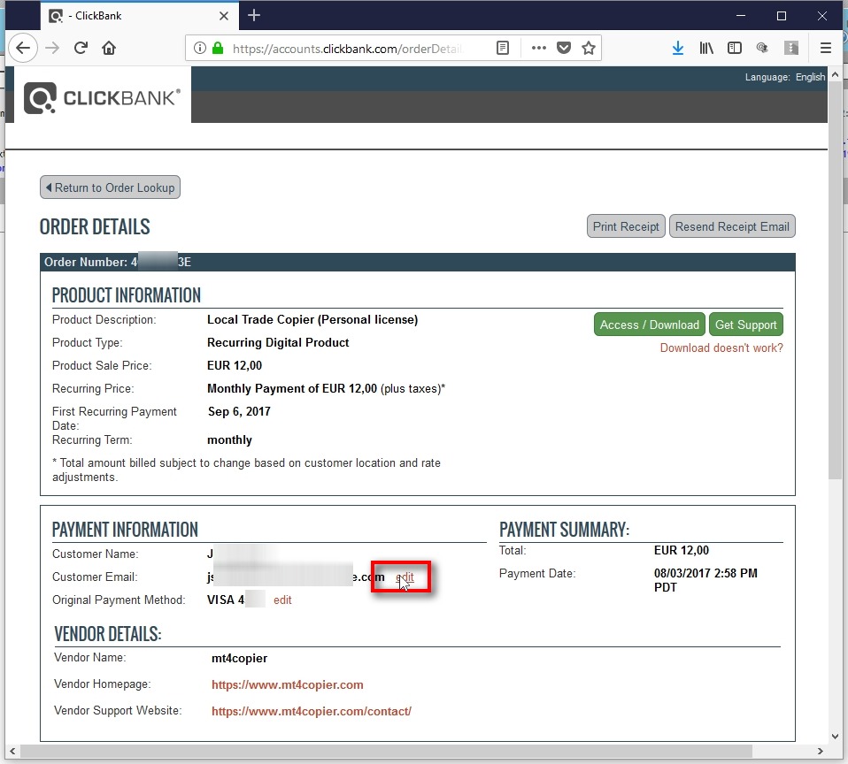This screenshot has height=764, width=848.
Task: Click the Product Sale Price value "EUR 12,00"
Action: pos(235,366)
